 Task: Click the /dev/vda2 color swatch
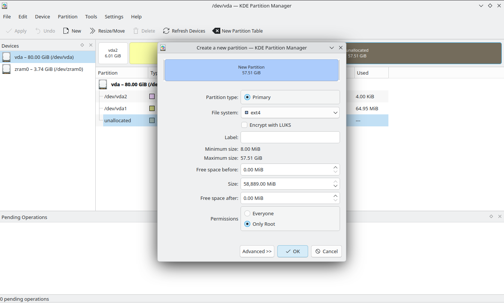[152, 96]
